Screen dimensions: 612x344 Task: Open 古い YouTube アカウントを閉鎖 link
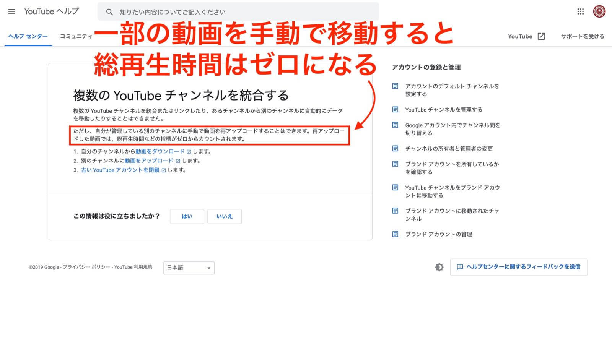click(x=120, y=170)
